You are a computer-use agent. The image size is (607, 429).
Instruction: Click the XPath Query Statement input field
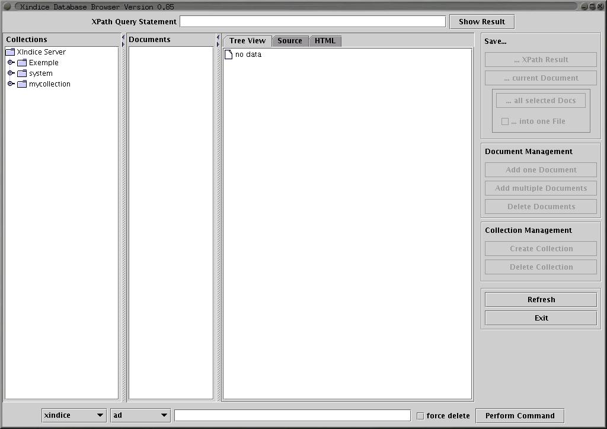point(312,22)
